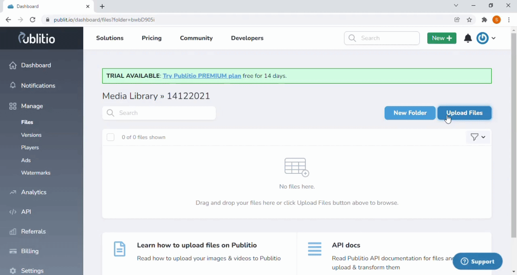The width and height of the screenshot is (517, 275).
Task: Go to Referrals in sidebar
Action: click(33, 231)
